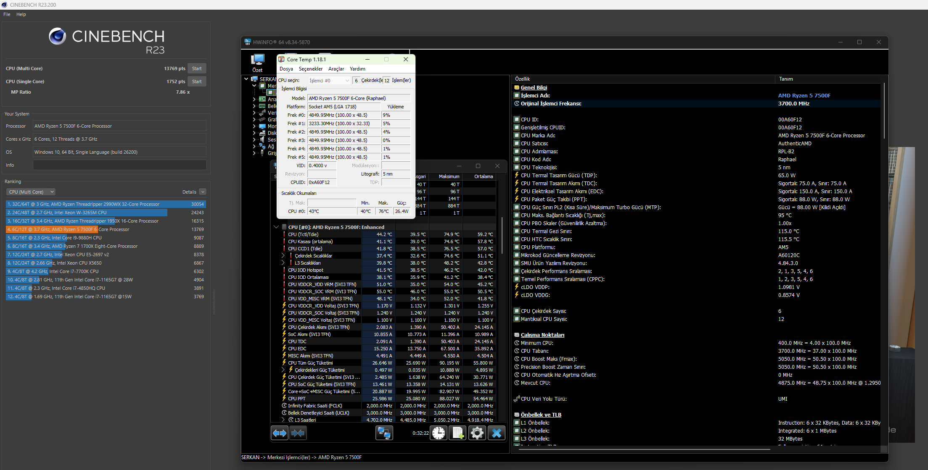Open Core Temp Seçenekler menu
Viewport: 928px width, 470px height.
311,69
